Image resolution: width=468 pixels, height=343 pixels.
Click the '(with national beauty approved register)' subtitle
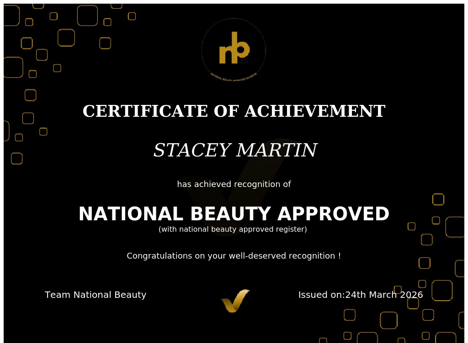pos(233,229)
